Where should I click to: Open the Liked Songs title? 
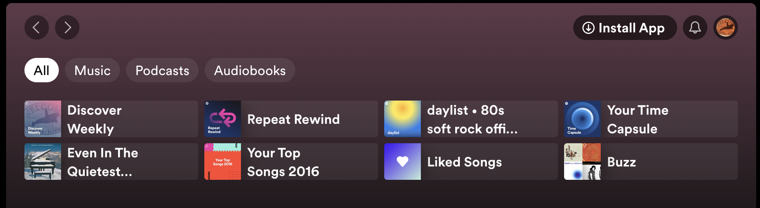tap(464, 162)
